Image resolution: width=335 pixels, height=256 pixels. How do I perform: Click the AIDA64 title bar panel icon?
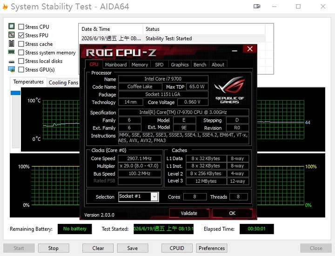[257, 7]
